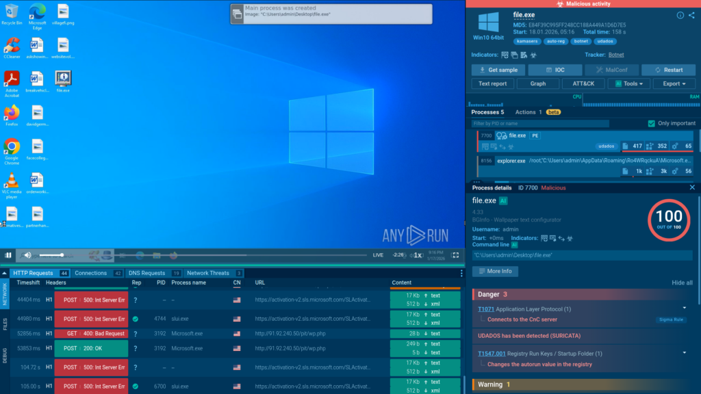
Task: Select the VLC media player desktop icon
Action: tap(12, 184)
